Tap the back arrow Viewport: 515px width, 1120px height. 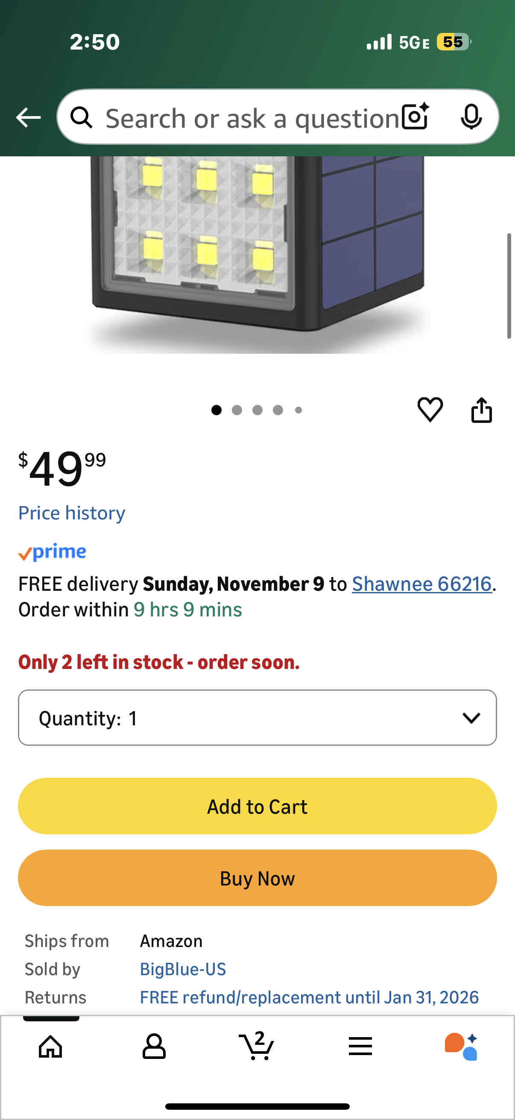point(28,117)
